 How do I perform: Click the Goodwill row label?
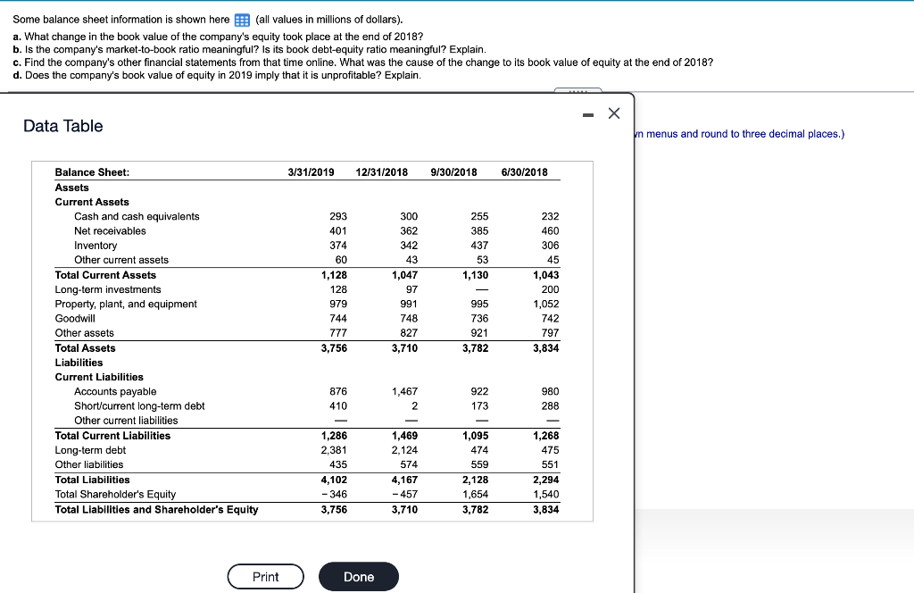tap(73, 318)
